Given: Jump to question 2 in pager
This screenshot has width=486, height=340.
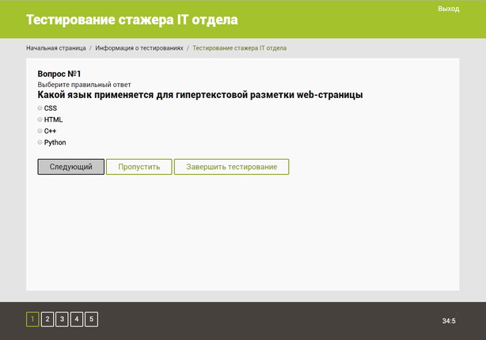Looking at the screenshot, I should tap(47, 319).
